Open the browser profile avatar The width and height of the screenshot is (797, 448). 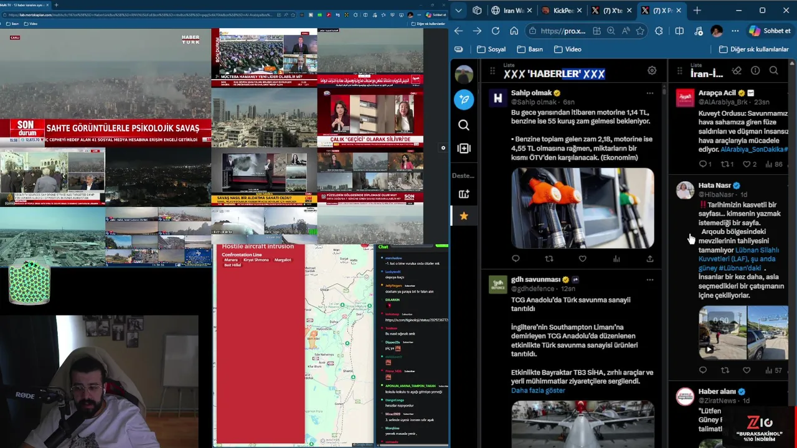(x=717, y=30)
